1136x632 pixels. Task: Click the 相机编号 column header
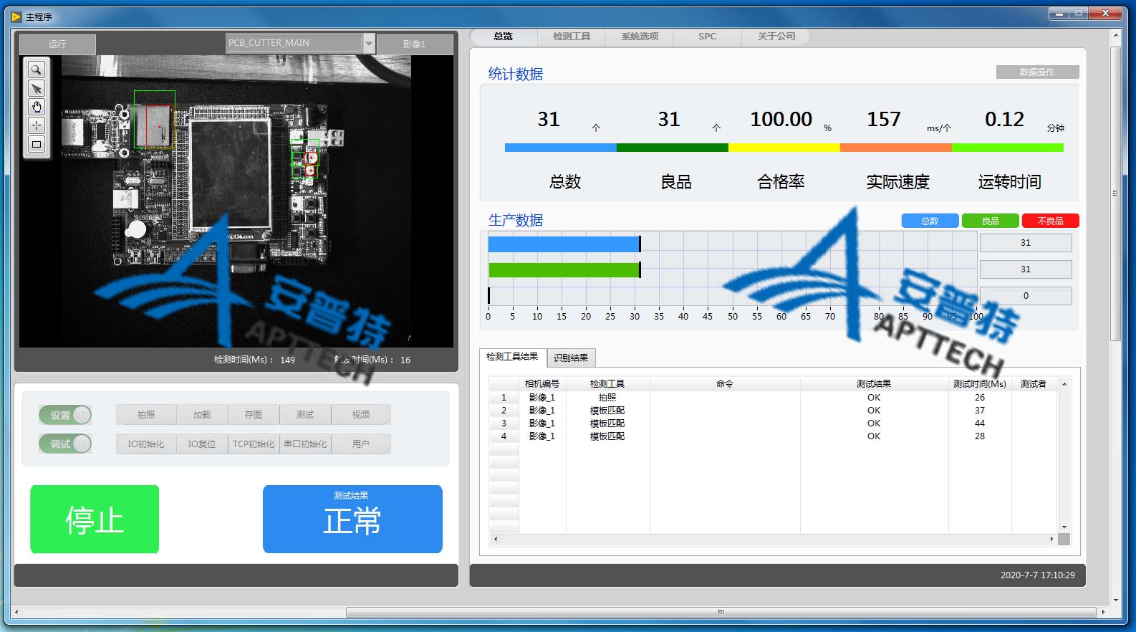click(x=542, y=383)
